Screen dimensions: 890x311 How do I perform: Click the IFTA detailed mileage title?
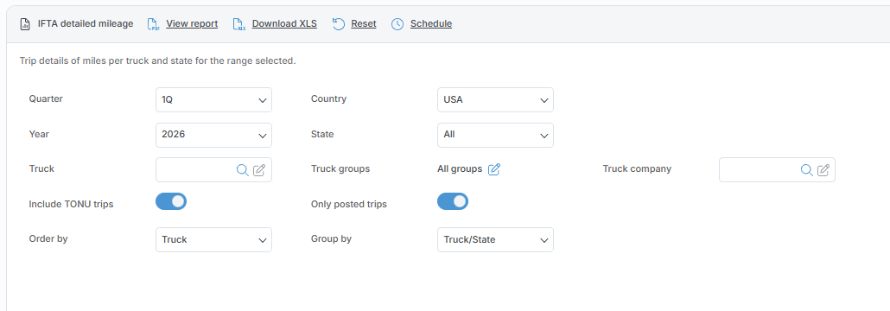(86, 24)
